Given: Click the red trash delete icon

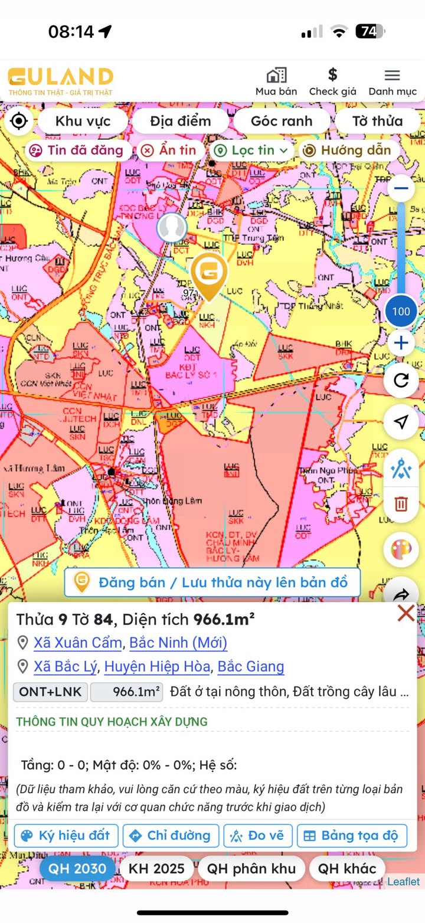Looking at the screenshot, I should pos(401,504).
